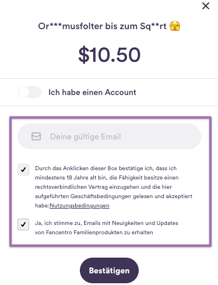The image size is (218, 285).
Task: Click the 'Ich habe einen Account' label
Action: 92,92
